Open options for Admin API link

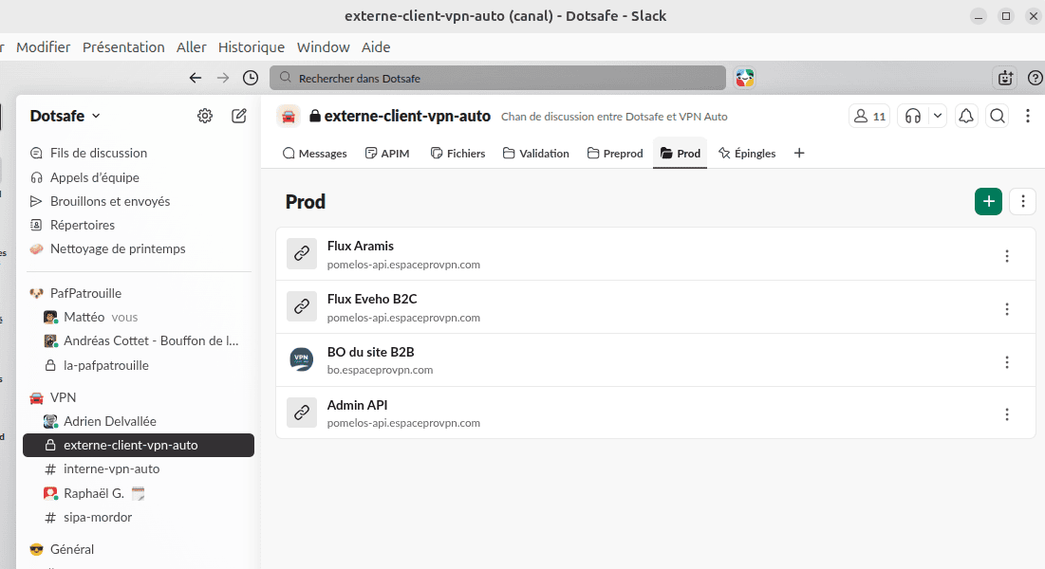[1007, 414]
